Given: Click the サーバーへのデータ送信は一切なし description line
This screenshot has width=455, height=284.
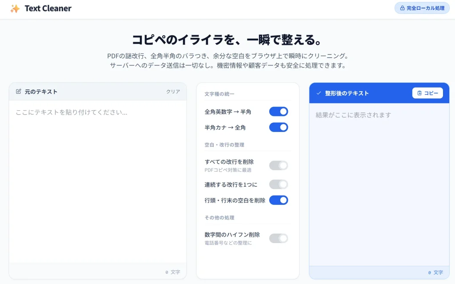Looking at the screenshot, I should click(x=227, y=65).
